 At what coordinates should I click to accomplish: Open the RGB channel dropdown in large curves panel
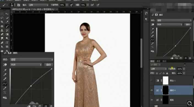[26, 65]
